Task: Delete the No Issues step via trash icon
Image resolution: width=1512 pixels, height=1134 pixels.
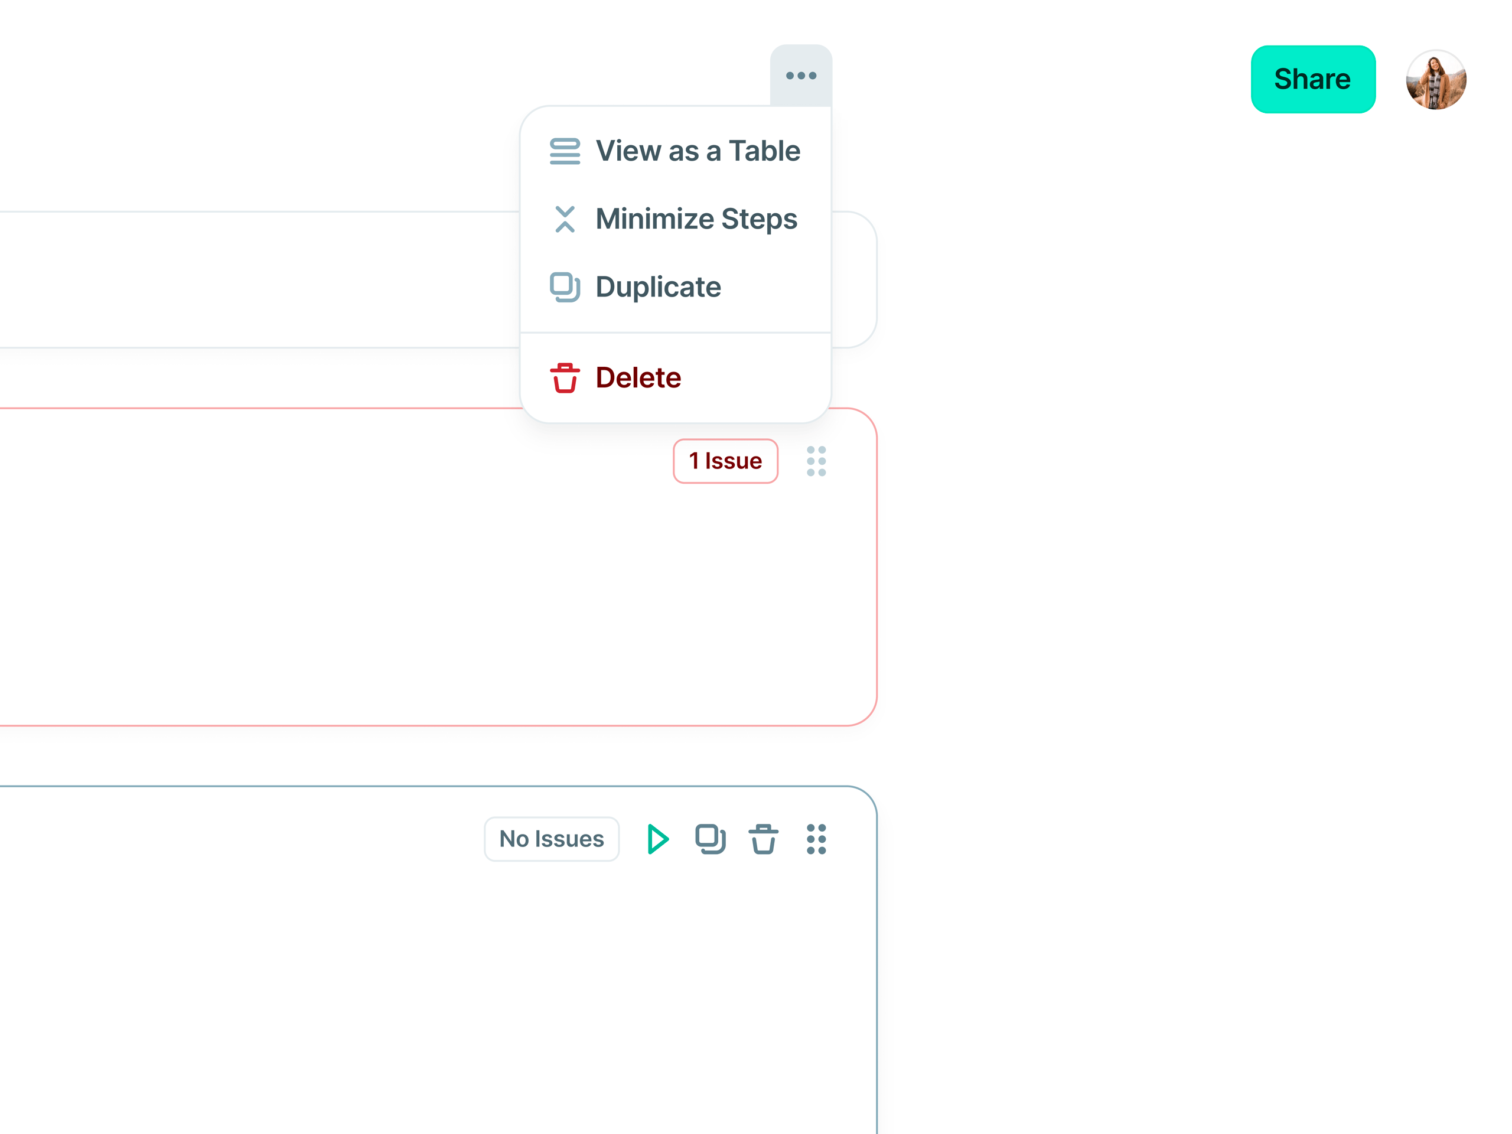Action: [763, 839]
